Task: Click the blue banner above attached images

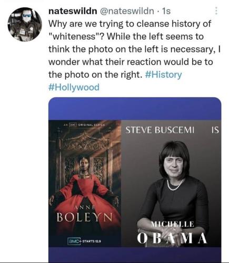Action: point(135,109)
